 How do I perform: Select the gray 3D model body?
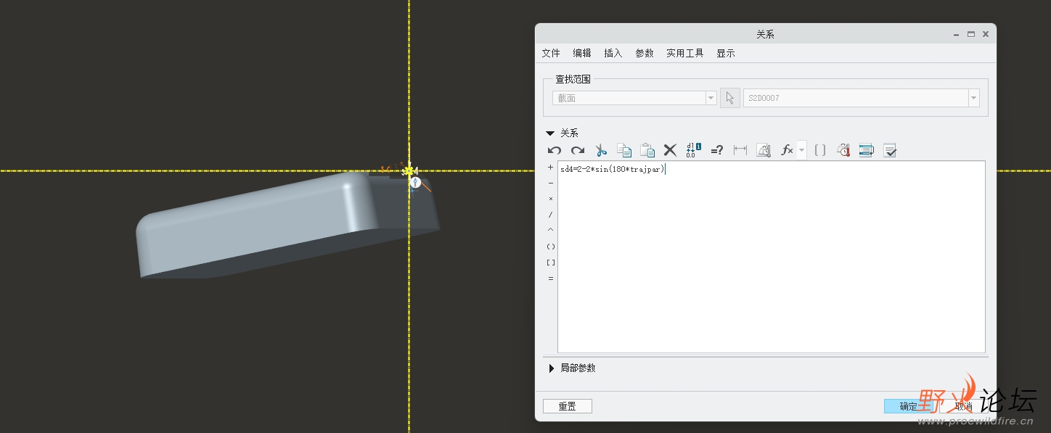pos(287,225)
